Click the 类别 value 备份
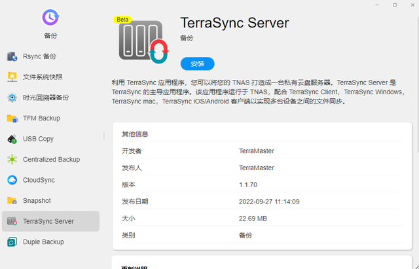This screenshot has width=419, height=269. (246, 236)
